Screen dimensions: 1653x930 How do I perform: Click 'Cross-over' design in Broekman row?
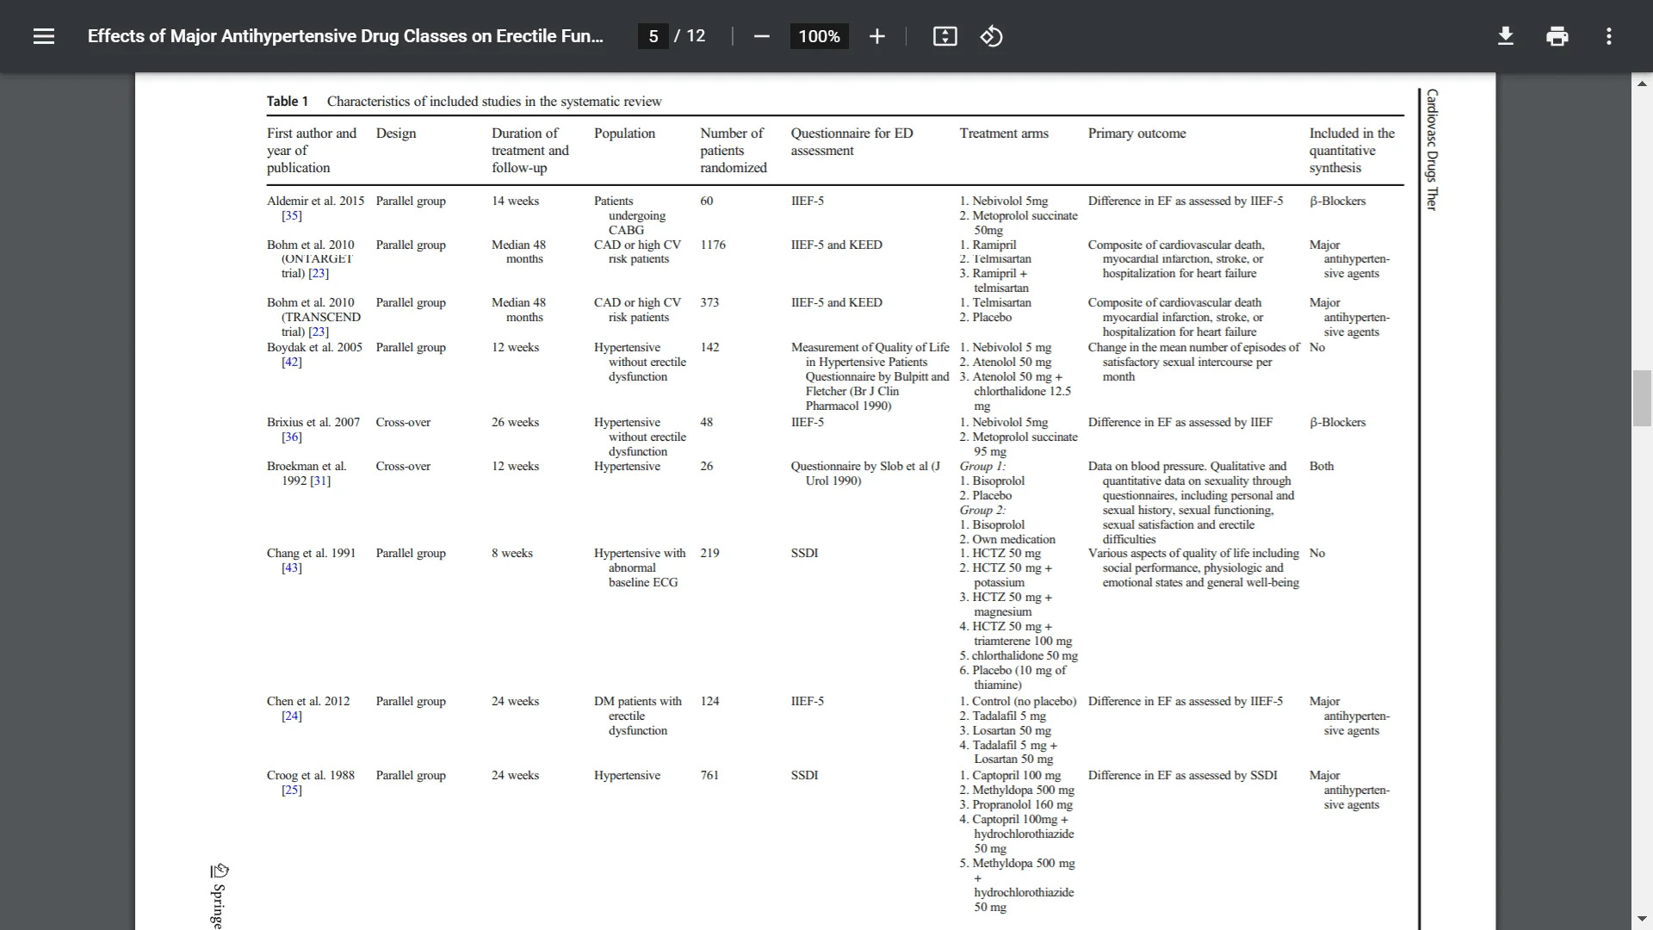point(403,467)
